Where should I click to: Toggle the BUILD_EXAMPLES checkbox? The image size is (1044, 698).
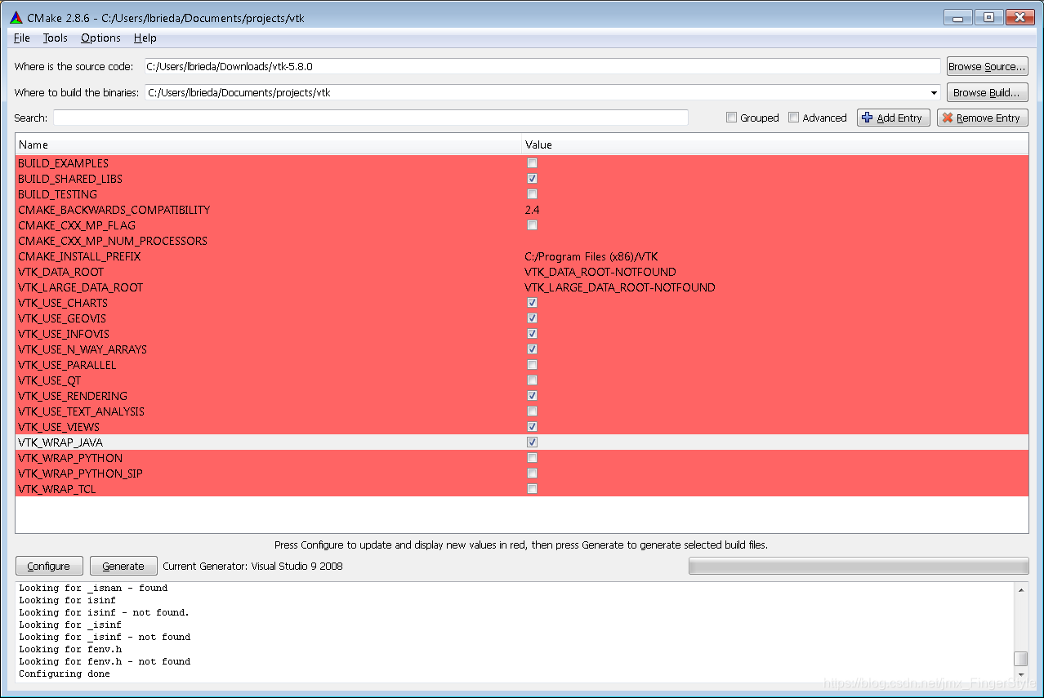point(532,163)
